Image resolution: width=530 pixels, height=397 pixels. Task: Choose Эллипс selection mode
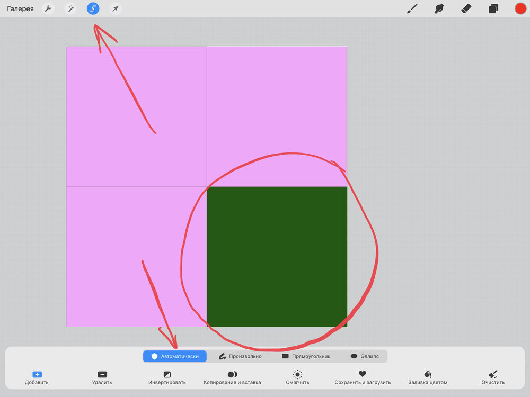pyautogui.click(x=365, y=356)
